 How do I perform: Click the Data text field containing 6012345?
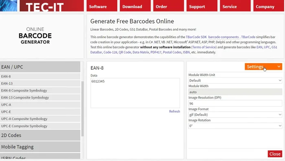click(x=135, y=93)
